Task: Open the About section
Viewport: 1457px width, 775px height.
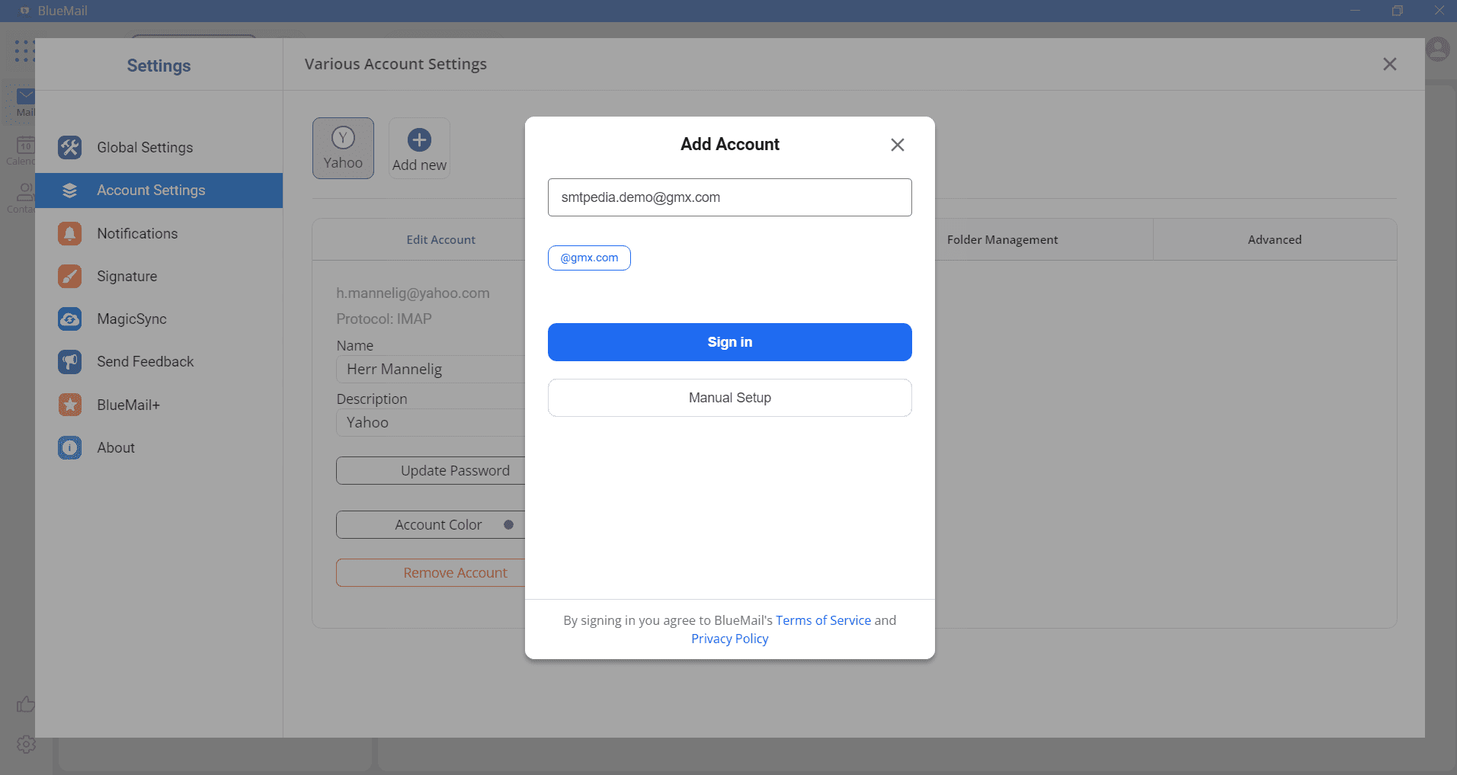Action: (x=159, y=447)
